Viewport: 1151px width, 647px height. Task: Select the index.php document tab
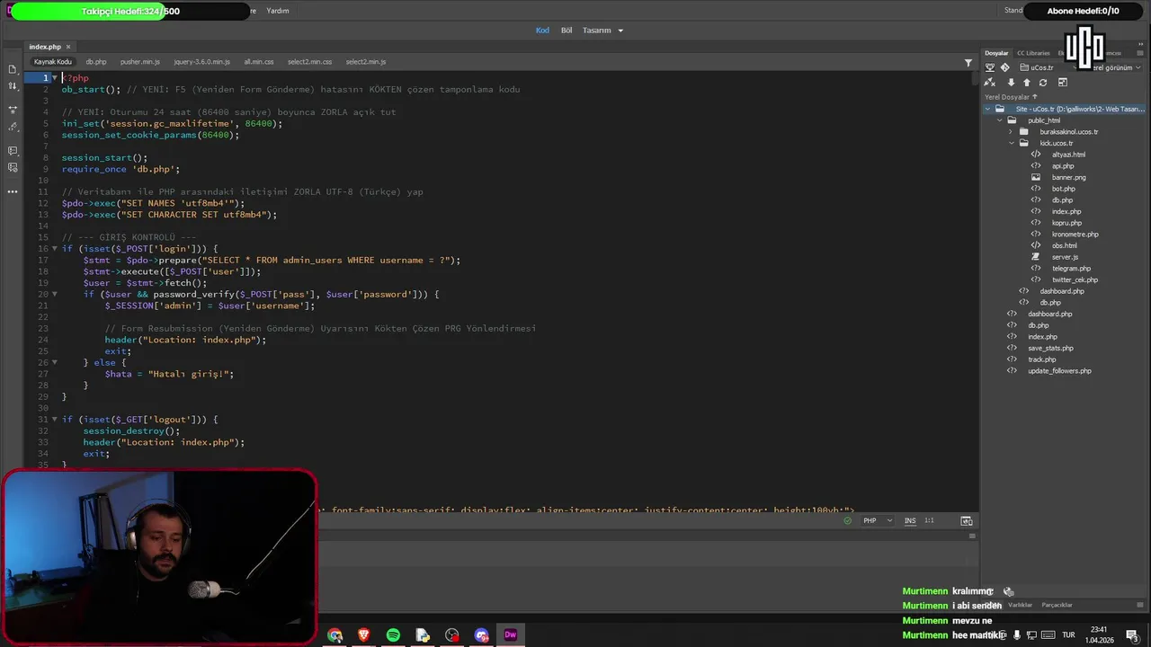click(x=45, y=47)
